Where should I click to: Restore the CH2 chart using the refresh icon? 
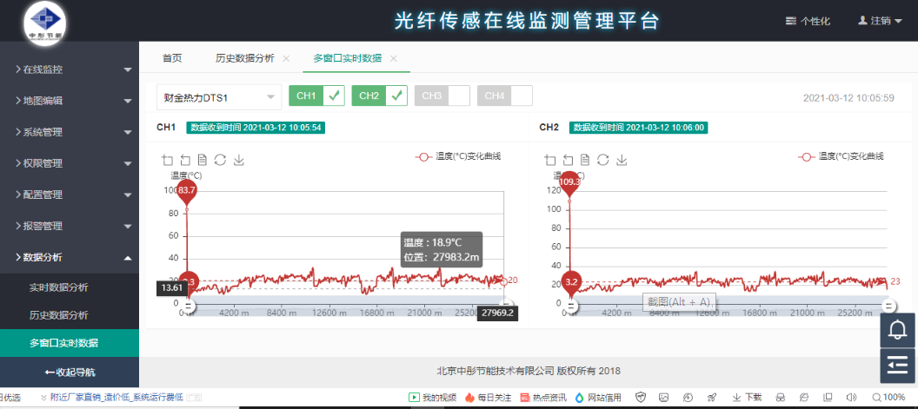[x=602, y=160]
